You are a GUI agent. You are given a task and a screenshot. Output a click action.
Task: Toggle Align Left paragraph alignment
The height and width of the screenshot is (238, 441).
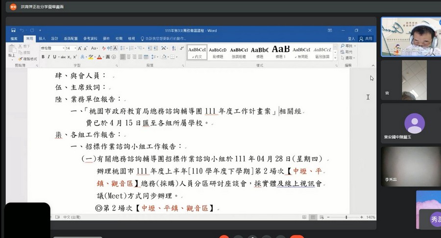click(122, 57)
